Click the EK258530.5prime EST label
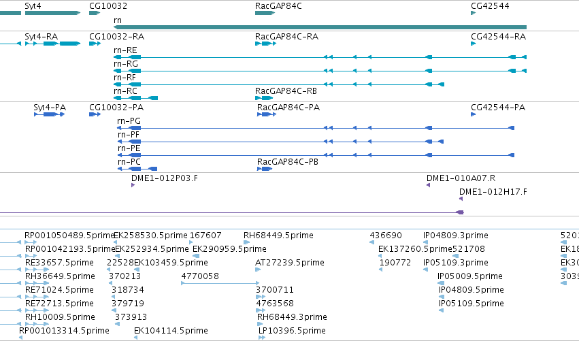Viewport: 579px width, 341px height. click(150, 236)
